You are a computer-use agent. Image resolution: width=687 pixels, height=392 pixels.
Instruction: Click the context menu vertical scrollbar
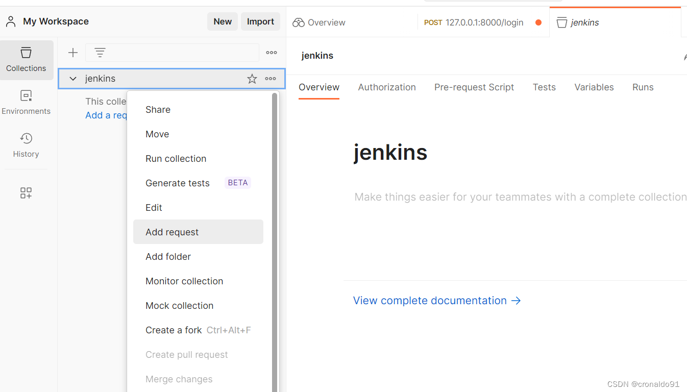[275, 242]
